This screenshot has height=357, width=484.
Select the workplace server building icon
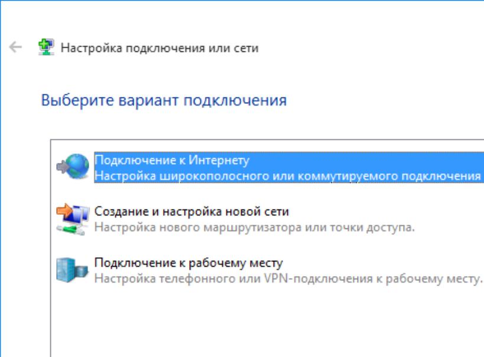(x=72, y=270)
